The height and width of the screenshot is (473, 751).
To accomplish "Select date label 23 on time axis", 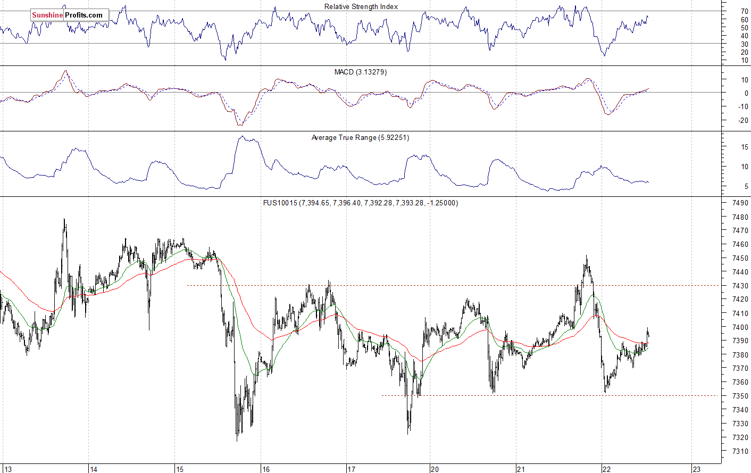I will pos(696,469).
